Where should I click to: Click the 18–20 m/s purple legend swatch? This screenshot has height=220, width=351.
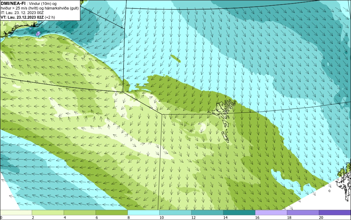tap(303, 213)
